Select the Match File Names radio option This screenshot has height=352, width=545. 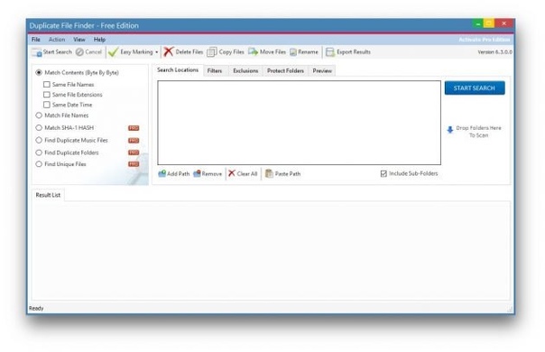[39, 116]
